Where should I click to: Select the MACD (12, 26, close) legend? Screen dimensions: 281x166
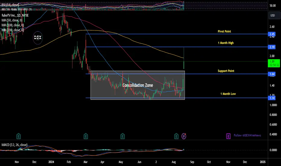14,145
